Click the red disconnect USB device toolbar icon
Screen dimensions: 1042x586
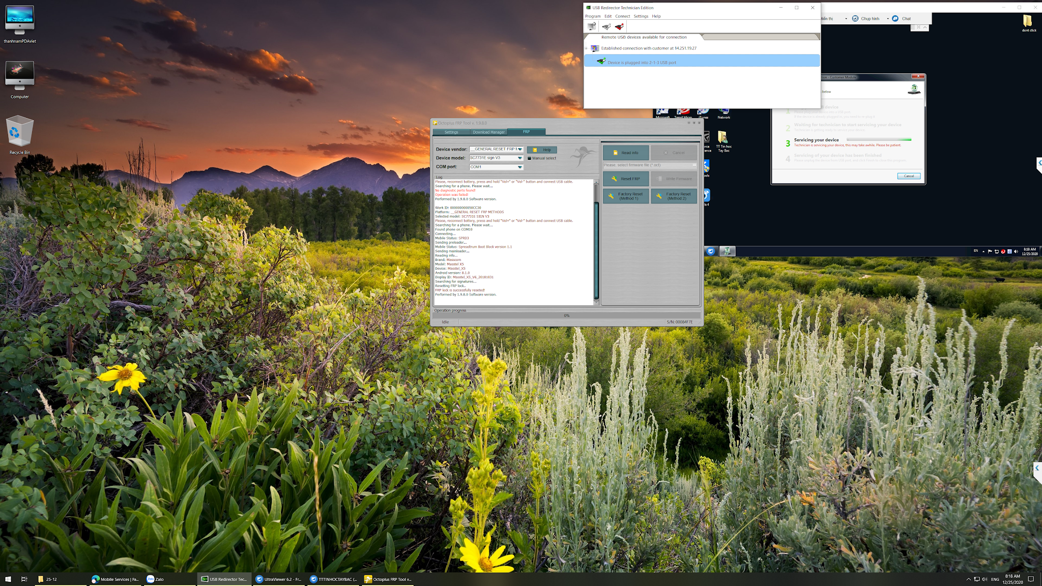(x=619, y=26)
